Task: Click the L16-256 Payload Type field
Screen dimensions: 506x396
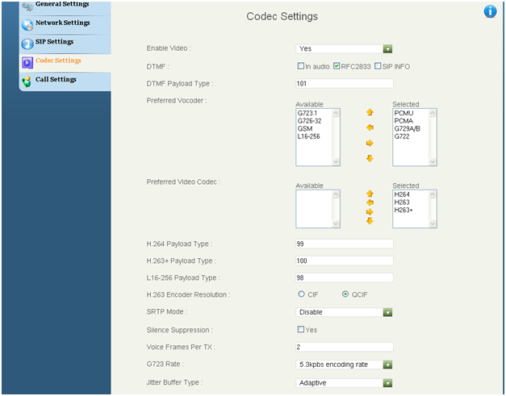Action: [x=345, y=277]
